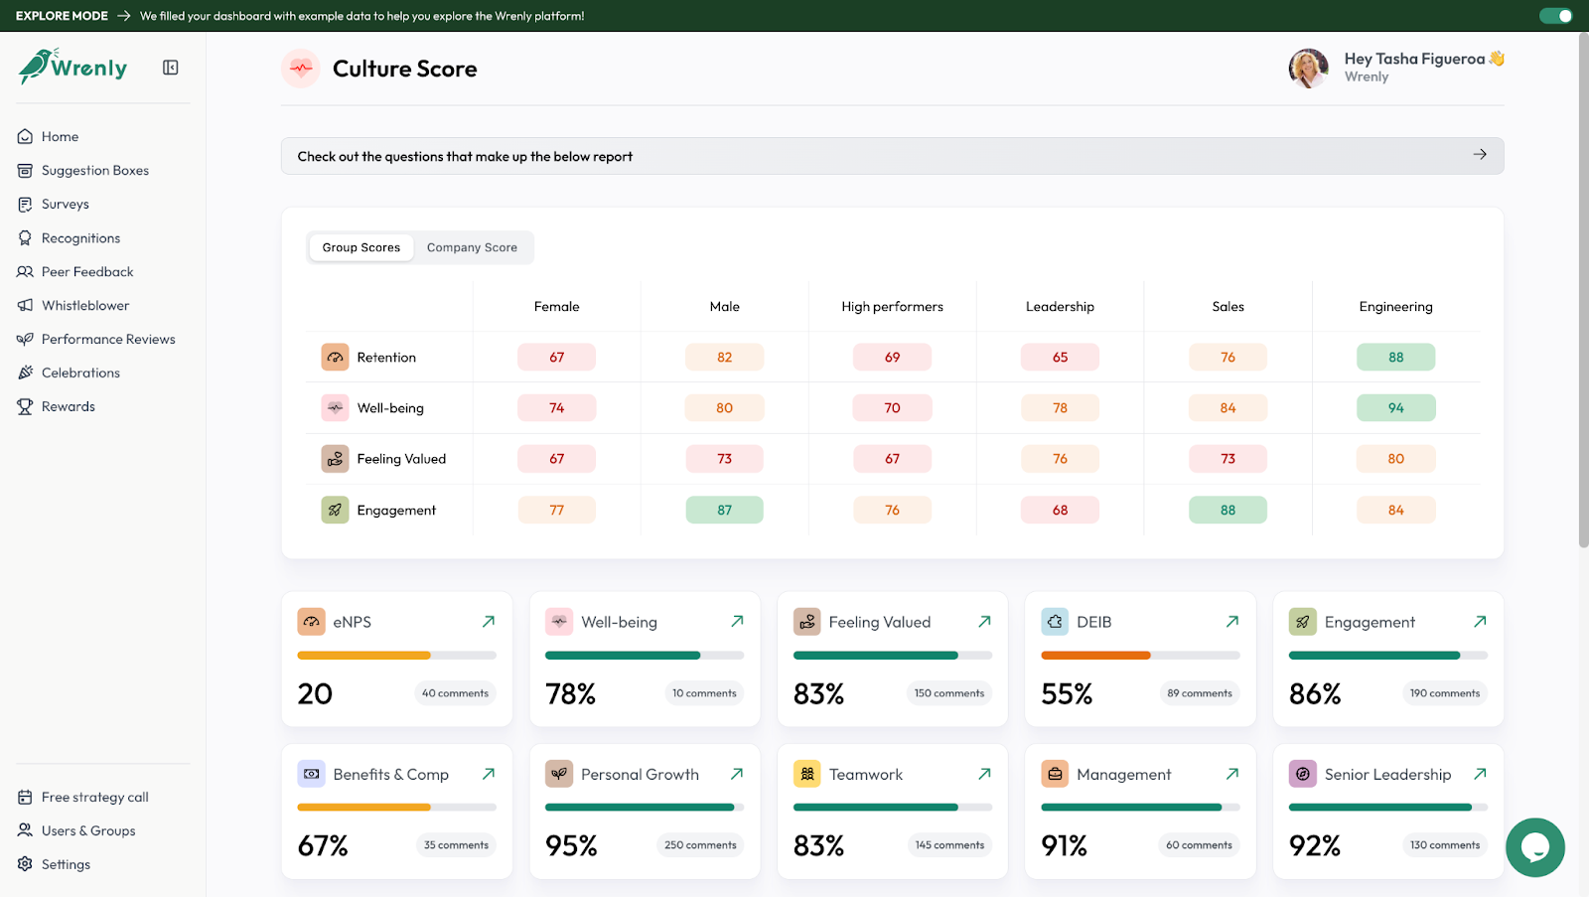Screen dimensions: 1589x897
Task: Click the Peer Feedback icon
Action: (x=24, y=271)
